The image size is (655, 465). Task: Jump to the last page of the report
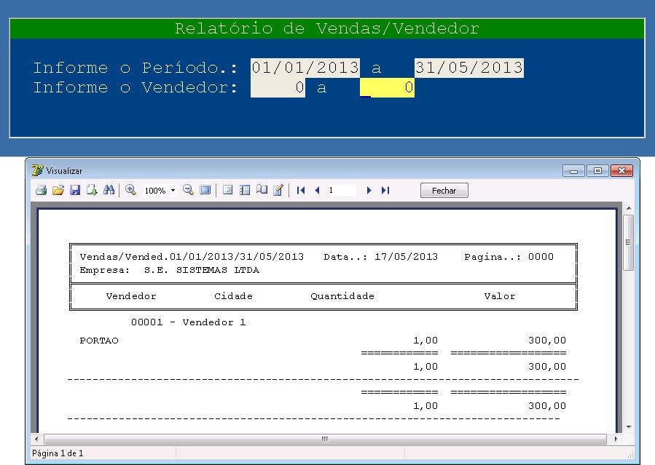tap(385, 190)
